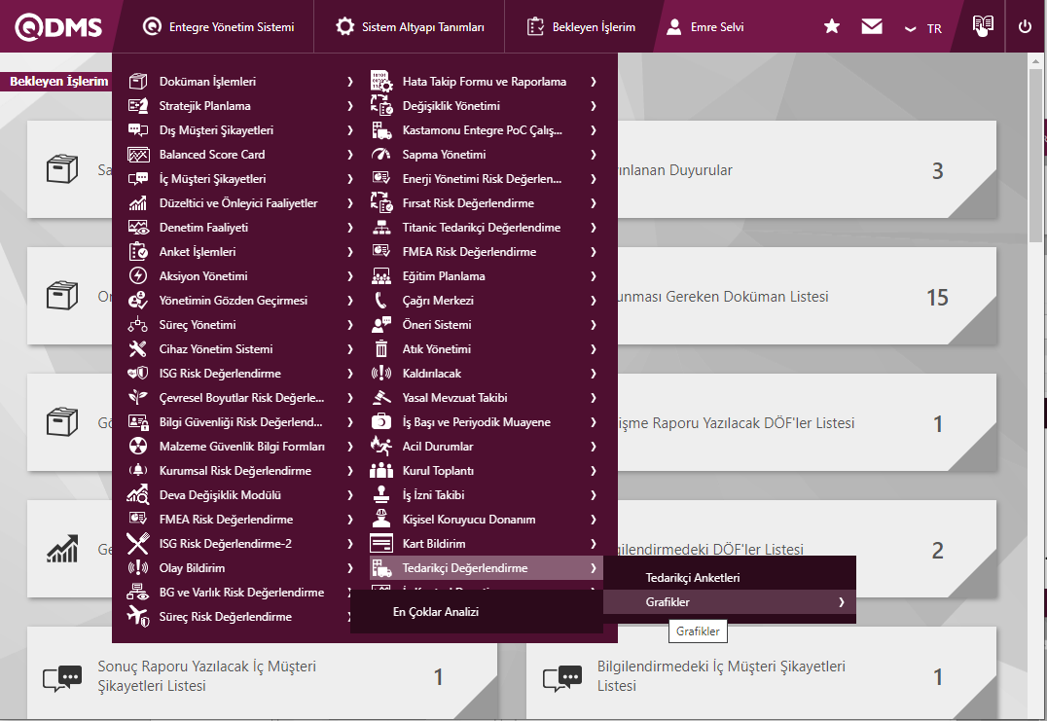
Task: Open Bilgilendirmedeki İç Müşteri Şikayetleri Listesi
Action: point(720,676)
